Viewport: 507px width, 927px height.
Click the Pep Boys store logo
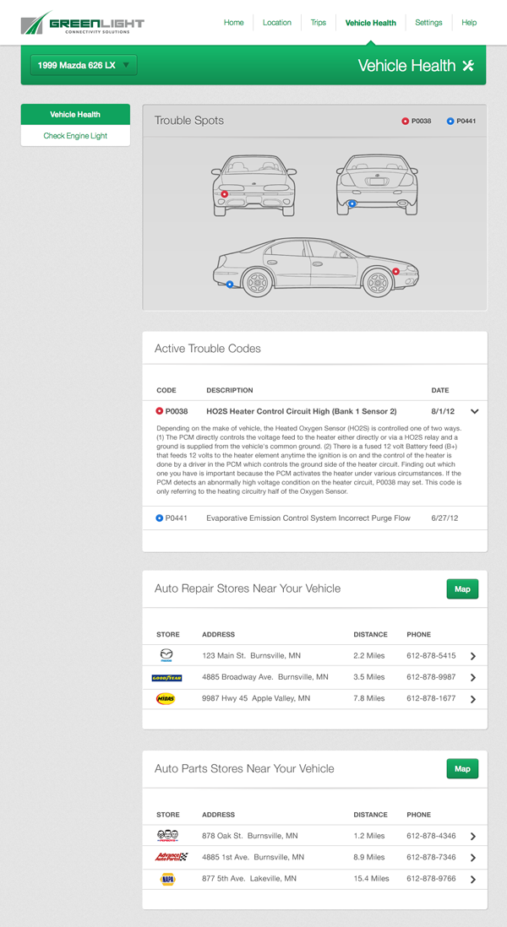pos(166,835)
